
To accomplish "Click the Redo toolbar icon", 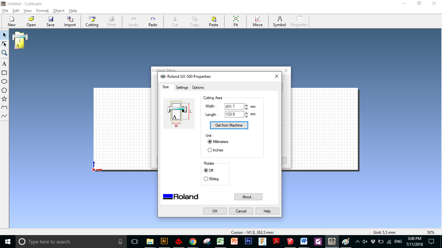I will click(153, 21).
